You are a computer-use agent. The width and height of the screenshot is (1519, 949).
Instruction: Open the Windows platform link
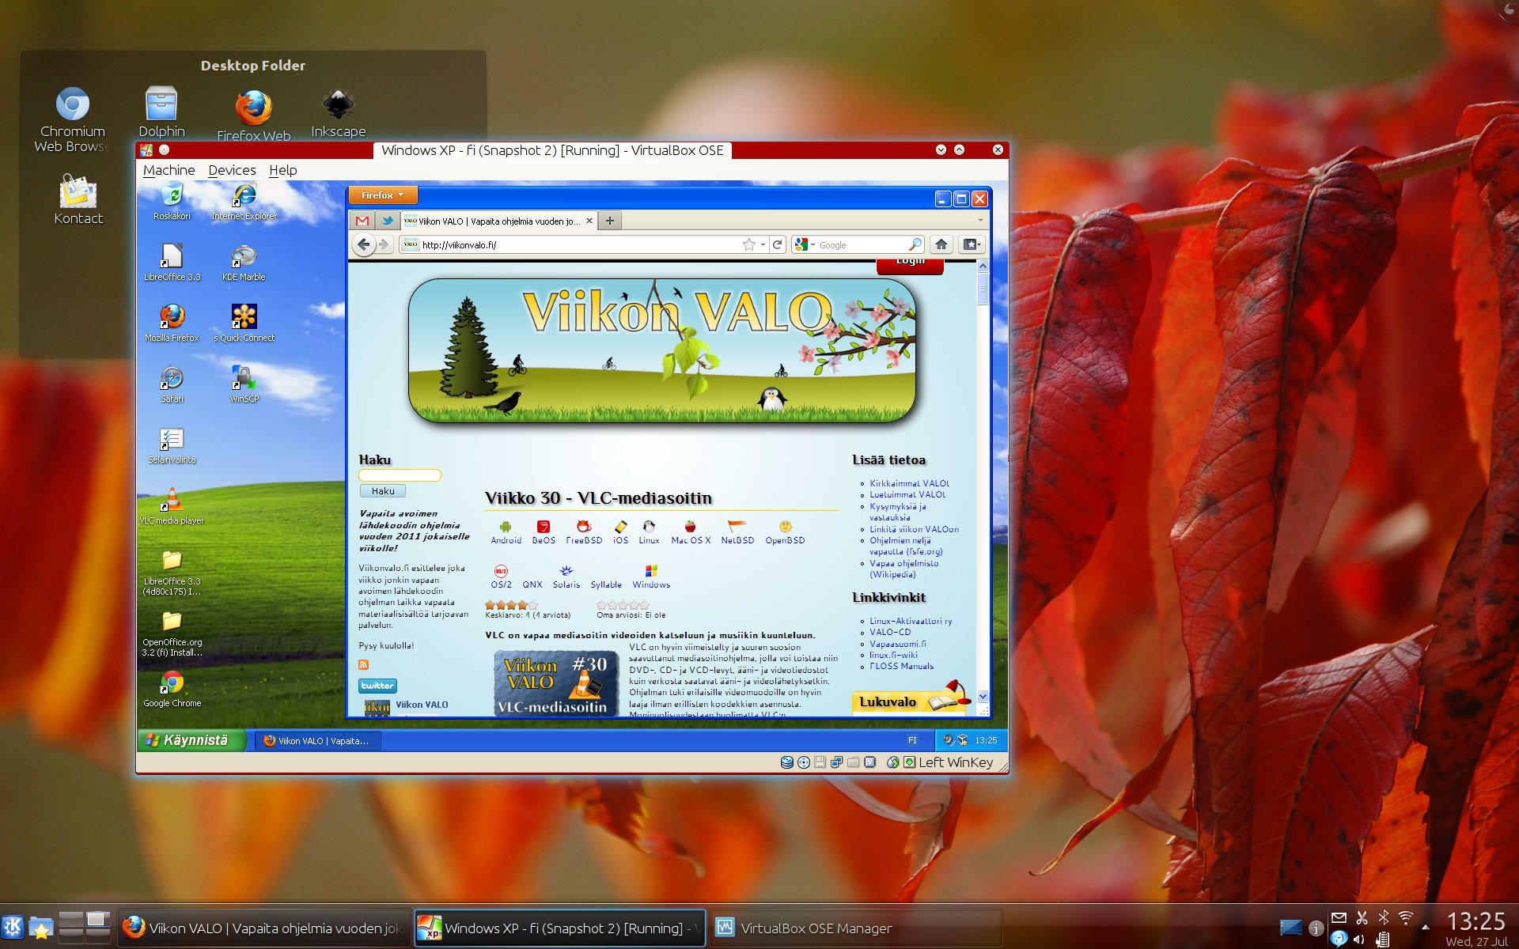[651, 577]
